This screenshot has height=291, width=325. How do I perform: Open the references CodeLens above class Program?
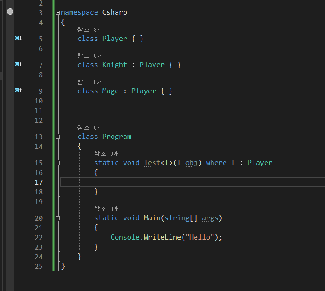point(89,127)
